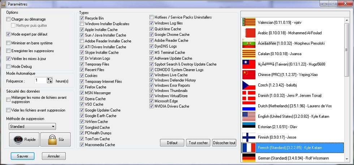Click Décocher tout button
354x165 pixels.
pyautogui.click(x=224, y=143)
